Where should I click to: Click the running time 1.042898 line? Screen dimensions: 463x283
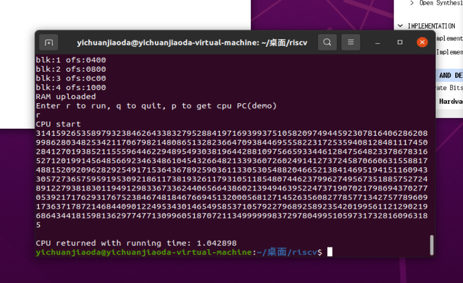tap(136, 243)
